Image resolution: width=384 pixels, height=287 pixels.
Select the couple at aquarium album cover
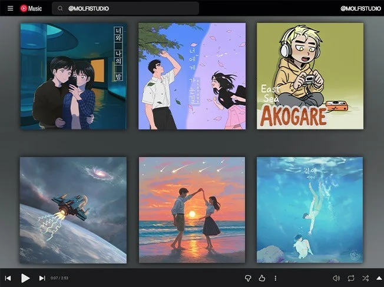(73, 76)
